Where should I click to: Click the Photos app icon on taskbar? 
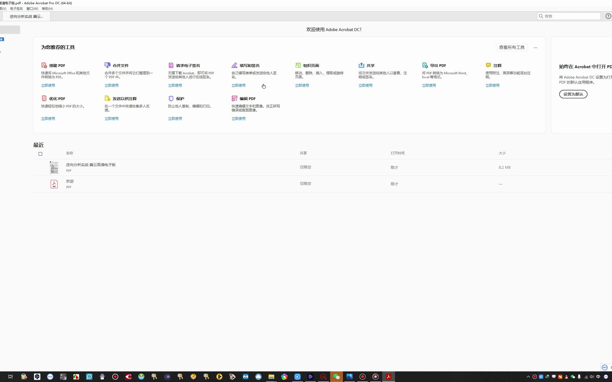click(x=349, y=377)
